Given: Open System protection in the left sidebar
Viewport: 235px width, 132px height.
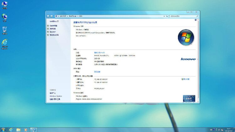Looking at the screenshot, I should point(53,32).
